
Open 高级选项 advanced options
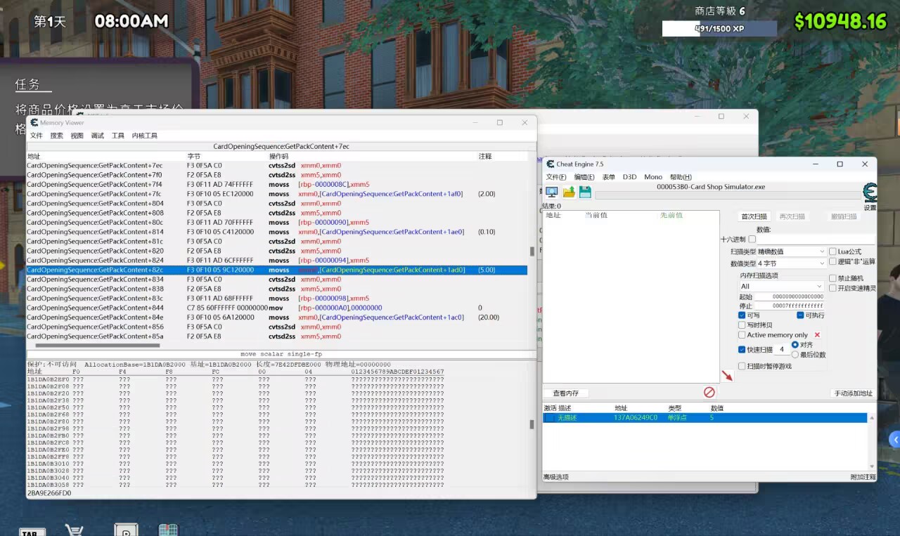556,477
